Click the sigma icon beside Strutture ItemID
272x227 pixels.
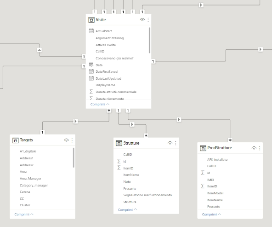tap(119, 168)
